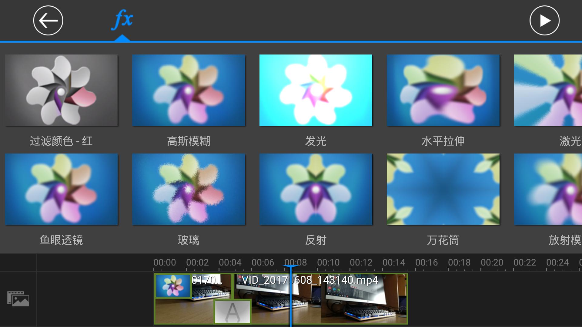
Task: Apply the 发光 glow effect
Action: pos(316,90)
